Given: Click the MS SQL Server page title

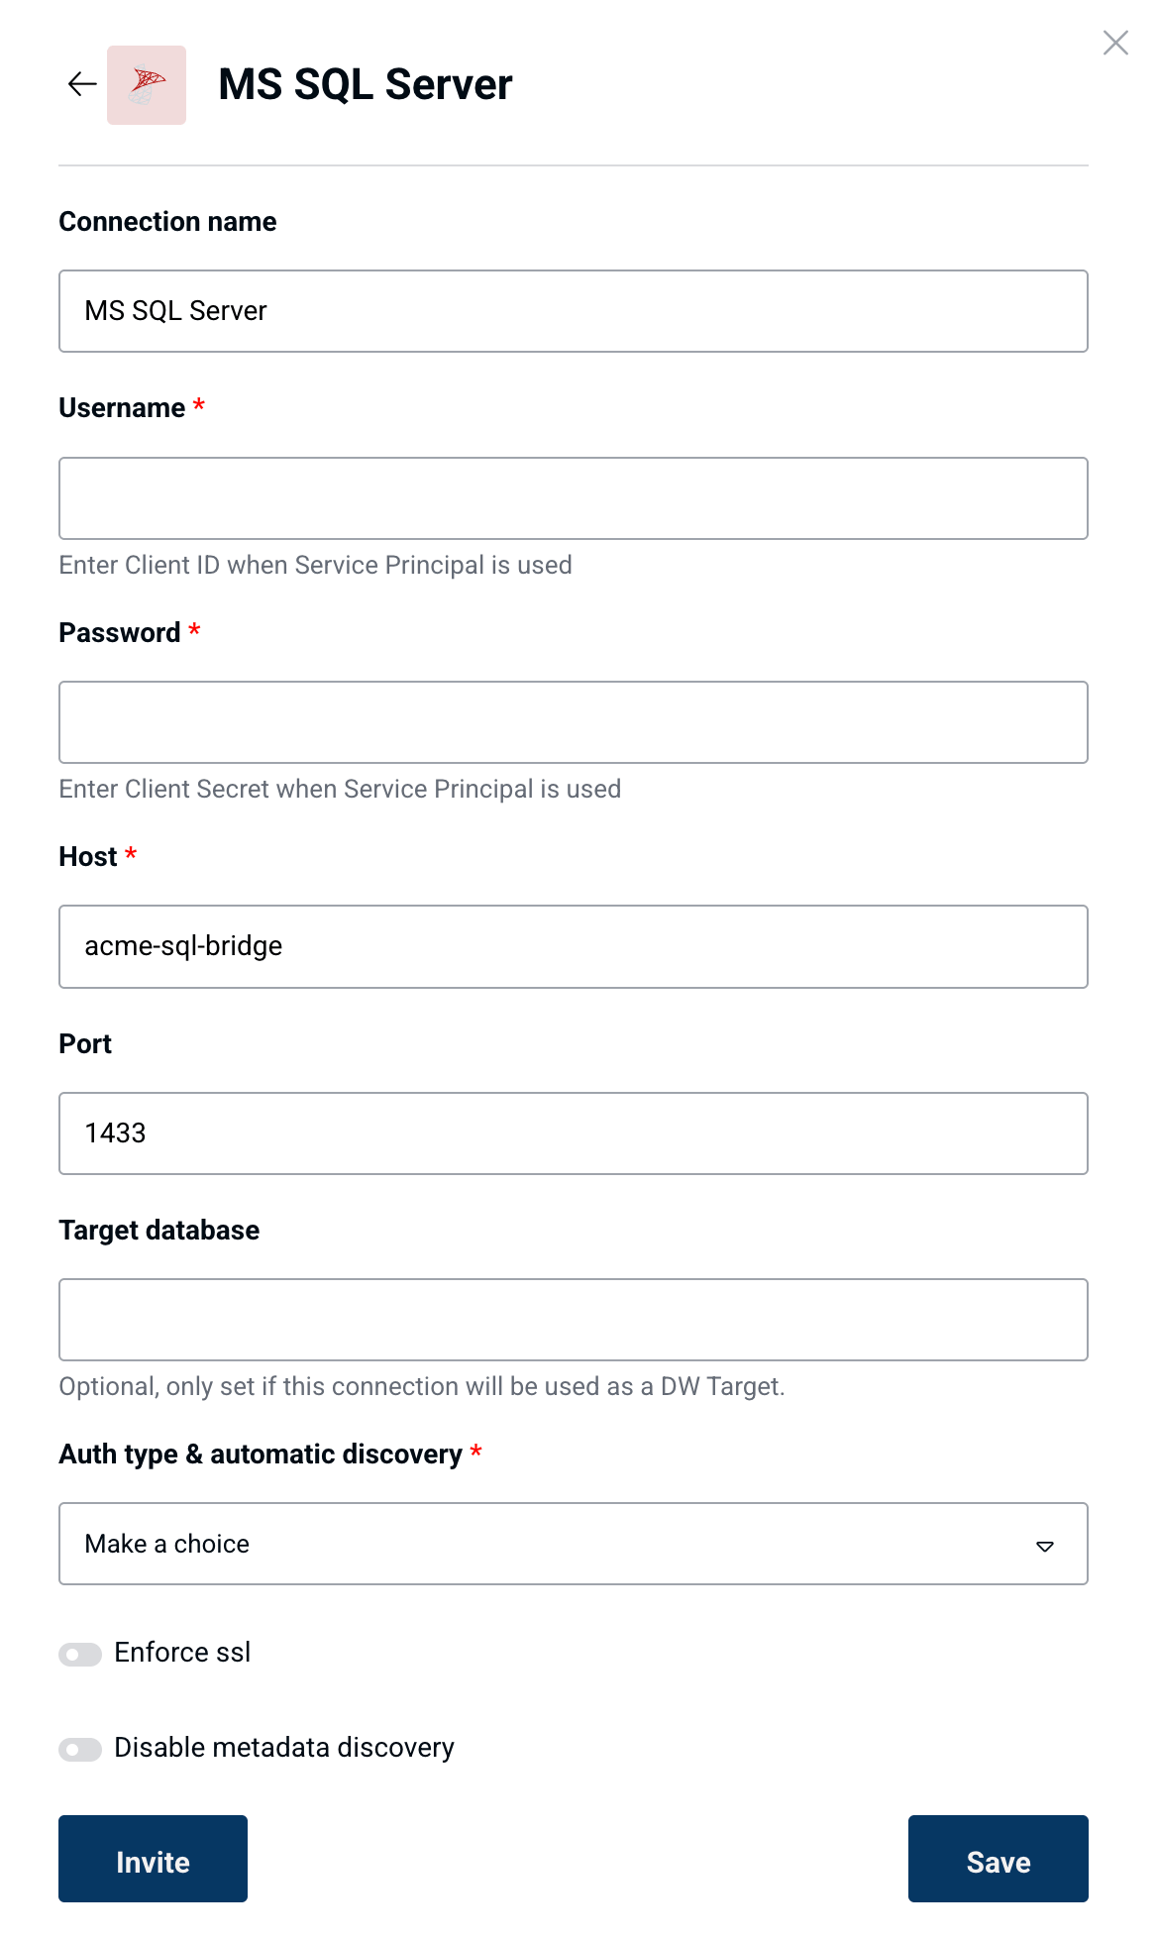Looking at the screenshot, I should tap(366, 84).
